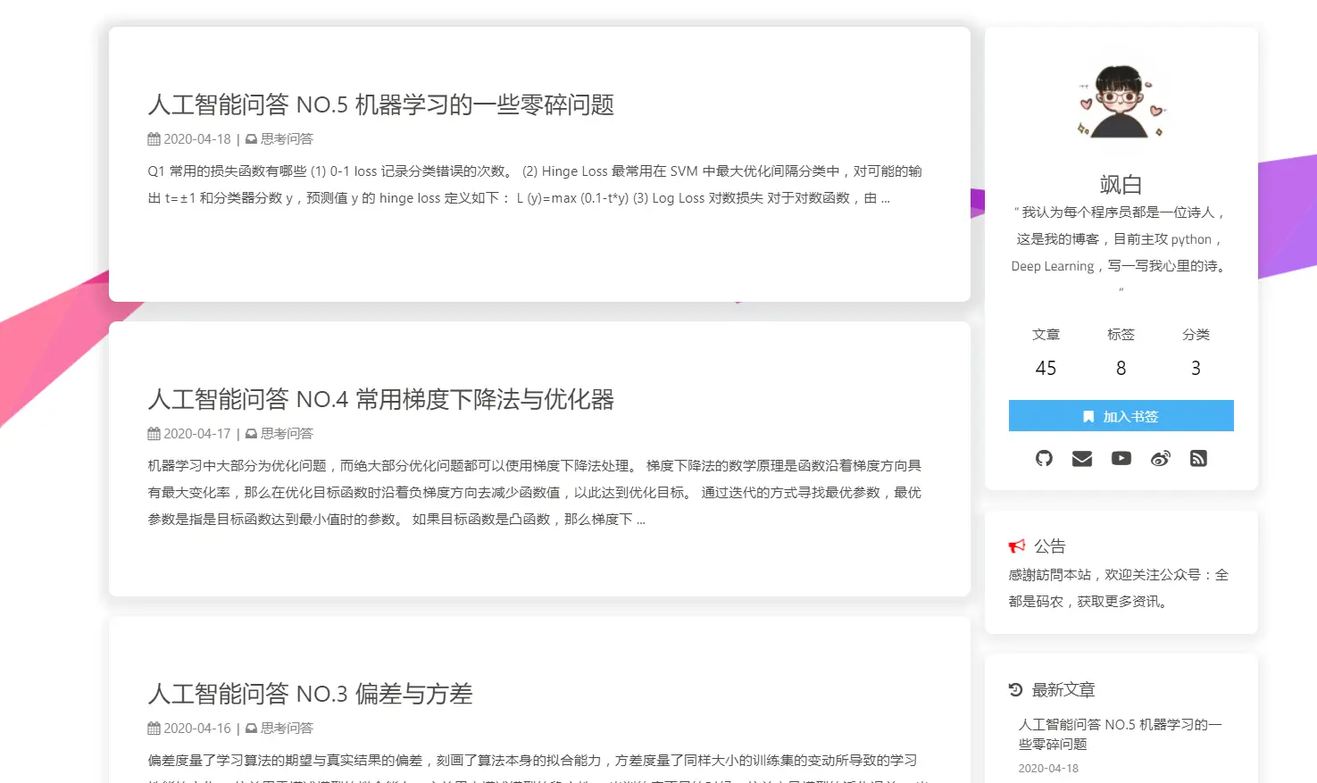Open 思考问答 category in the NO.3 post

click(287, 729)
